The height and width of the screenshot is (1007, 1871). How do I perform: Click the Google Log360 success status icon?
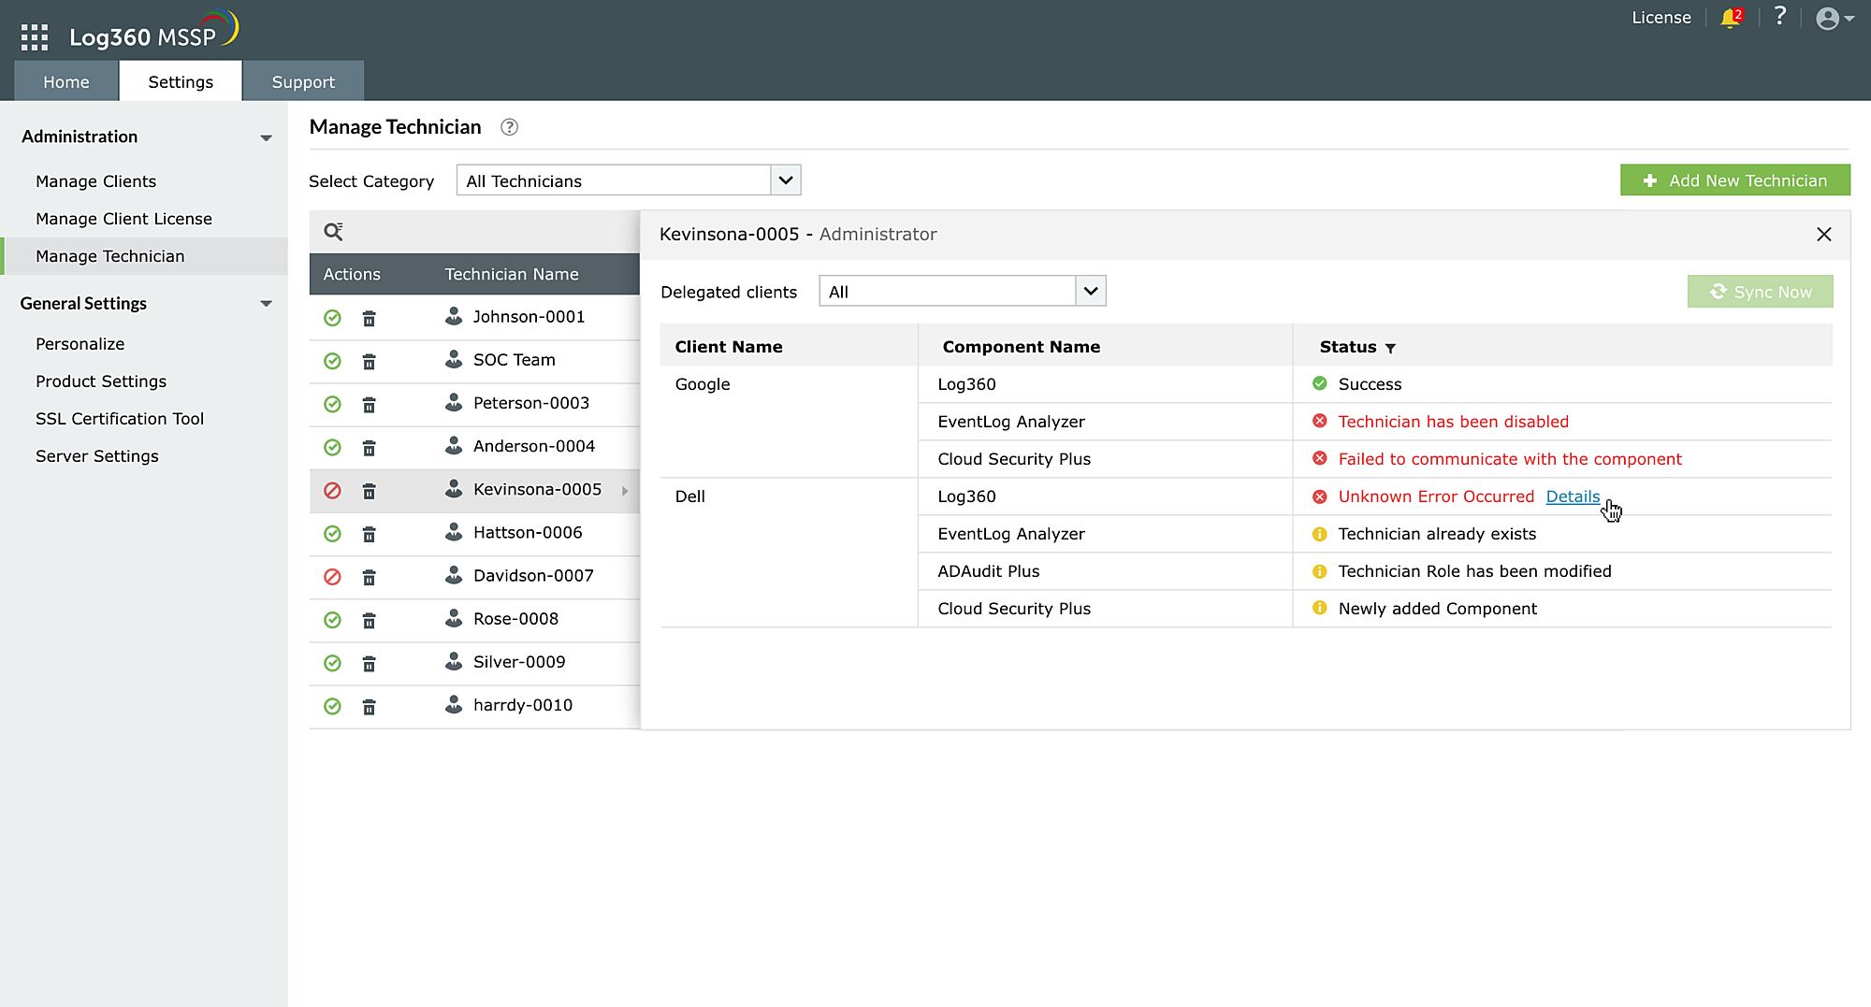tap(1320, 383)
